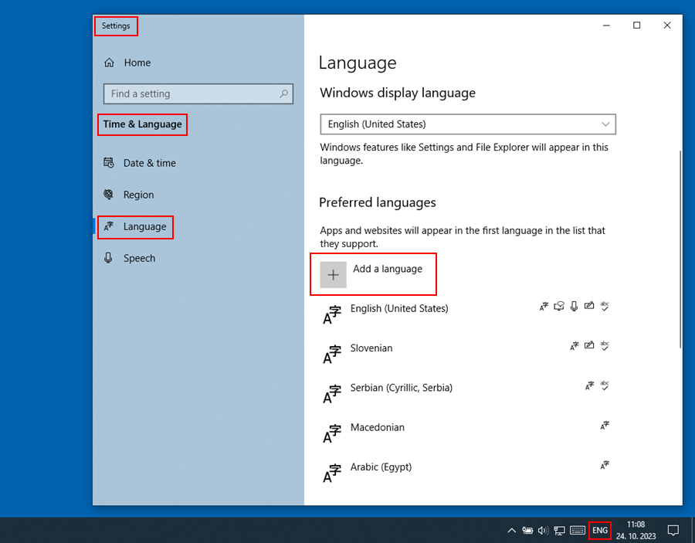The width and height of the screenshot is (695, 543).
Task: Show hidden tray icons chevron
Action: 511,530
